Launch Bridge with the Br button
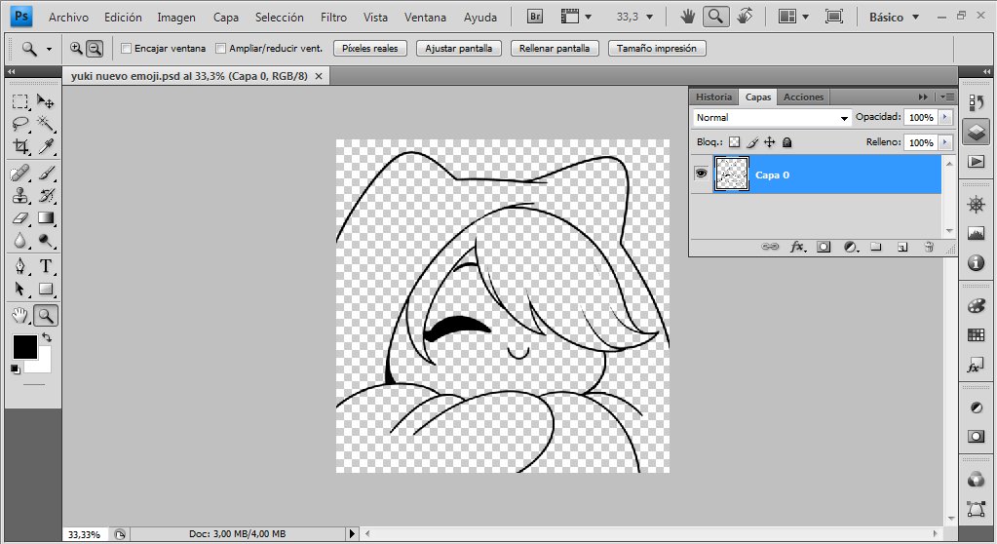Viewport: 997px width, 544px height. pyautogui.click(x=535, y=17)
